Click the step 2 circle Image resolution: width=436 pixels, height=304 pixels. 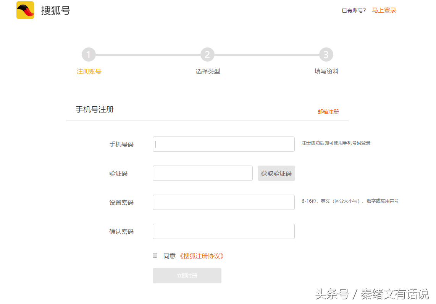(207, 55)
